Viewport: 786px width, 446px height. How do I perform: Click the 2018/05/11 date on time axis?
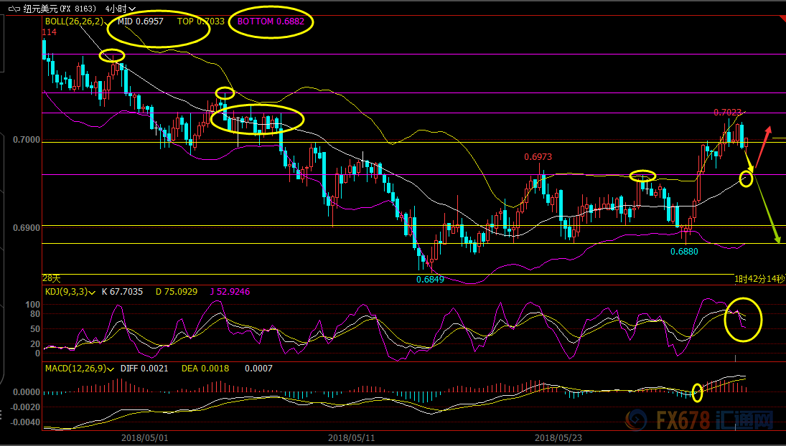[x=351, y=436]
